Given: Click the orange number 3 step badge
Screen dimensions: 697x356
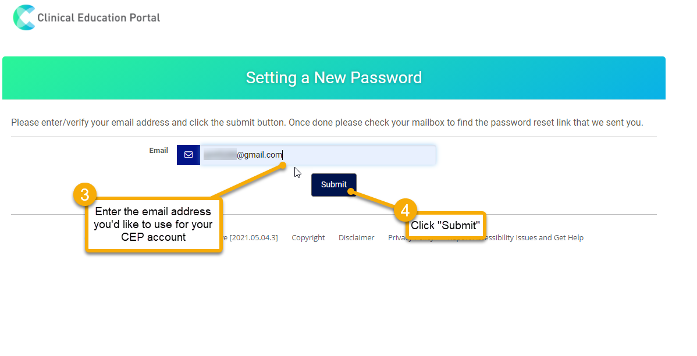Looking at the screenshot, I should [x=85, y=195].
